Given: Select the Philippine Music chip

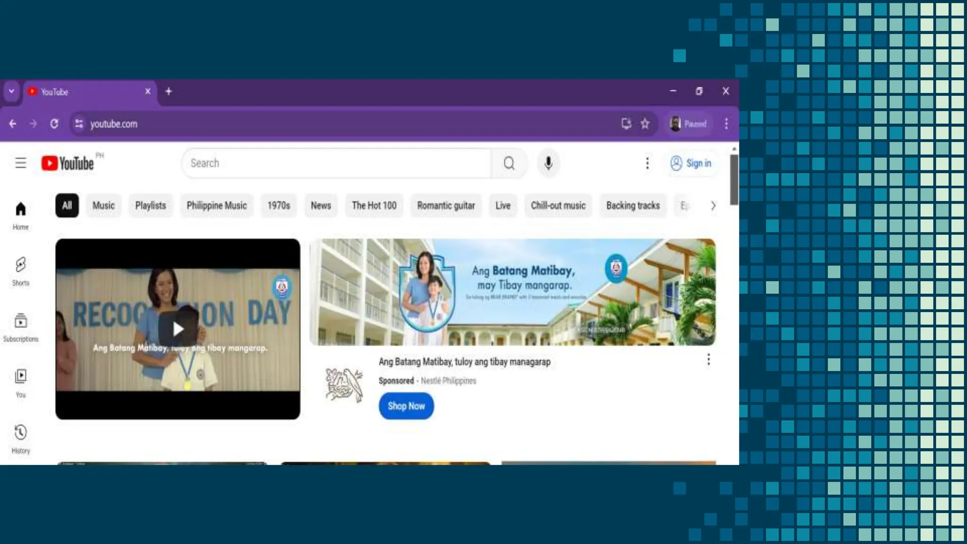Looking at the screenshot, I should click(216, 205).
